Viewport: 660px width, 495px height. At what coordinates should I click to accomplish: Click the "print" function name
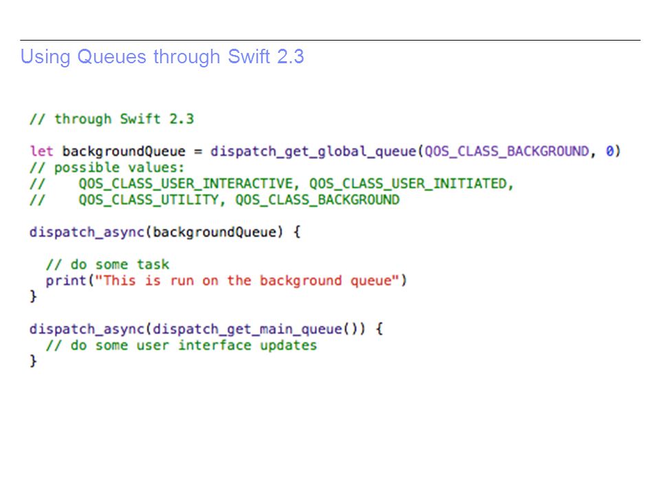66,280
